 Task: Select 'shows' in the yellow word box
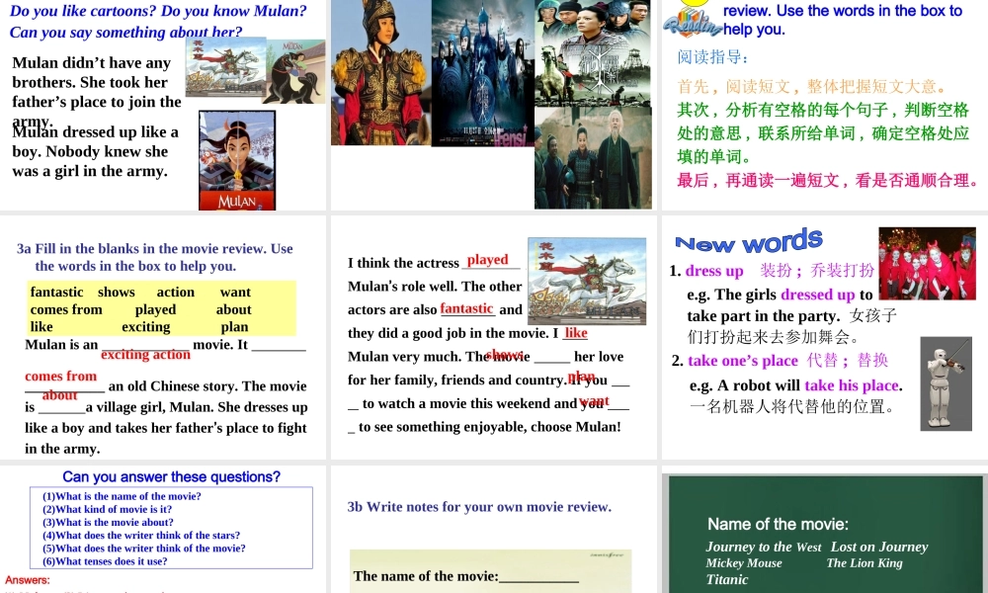click(x=117, y=292)
